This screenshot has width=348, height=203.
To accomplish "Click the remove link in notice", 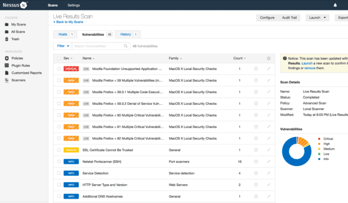I will pyautogui.click(x=310, y=68).
